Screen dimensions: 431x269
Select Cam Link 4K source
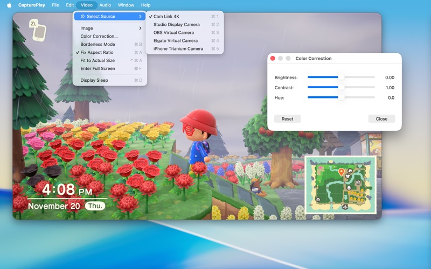(x=184, y=17)
